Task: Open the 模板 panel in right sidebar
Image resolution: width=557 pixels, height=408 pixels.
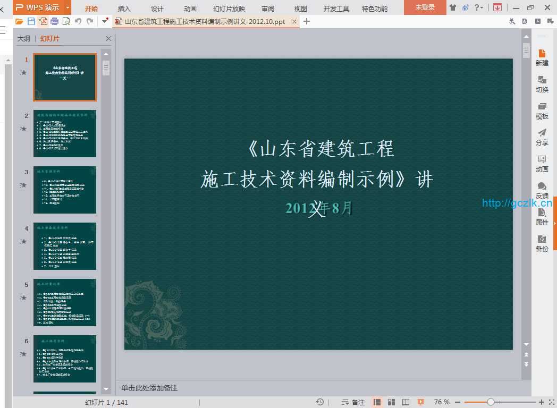Action: click(x=542, y=110)
